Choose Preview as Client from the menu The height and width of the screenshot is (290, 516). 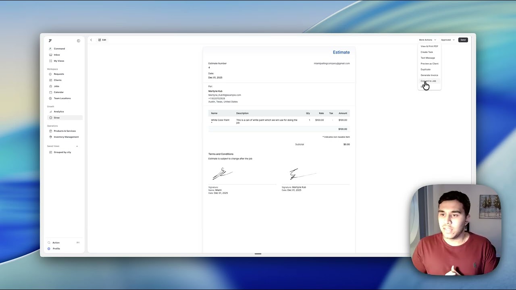point(429,64)
